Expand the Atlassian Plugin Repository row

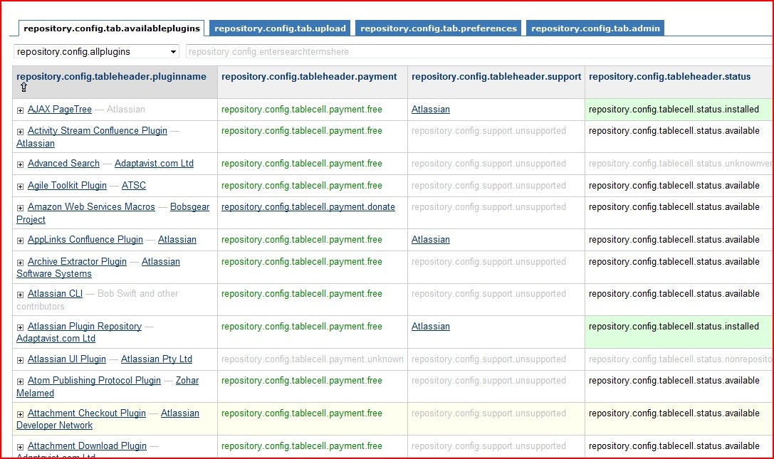(20, 327)
